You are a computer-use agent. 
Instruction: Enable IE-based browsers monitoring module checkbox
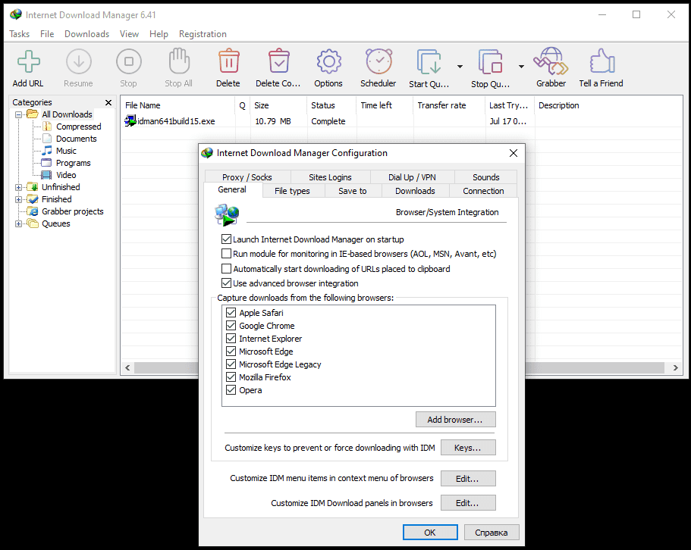point(226,254)
